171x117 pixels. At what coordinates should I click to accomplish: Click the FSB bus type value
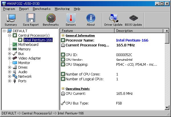tap(119, 103)
